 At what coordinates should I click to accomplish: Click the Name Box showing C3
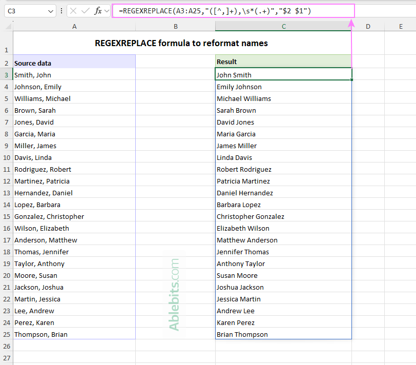30,11
